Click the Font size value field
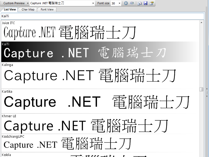 point(114,3)
